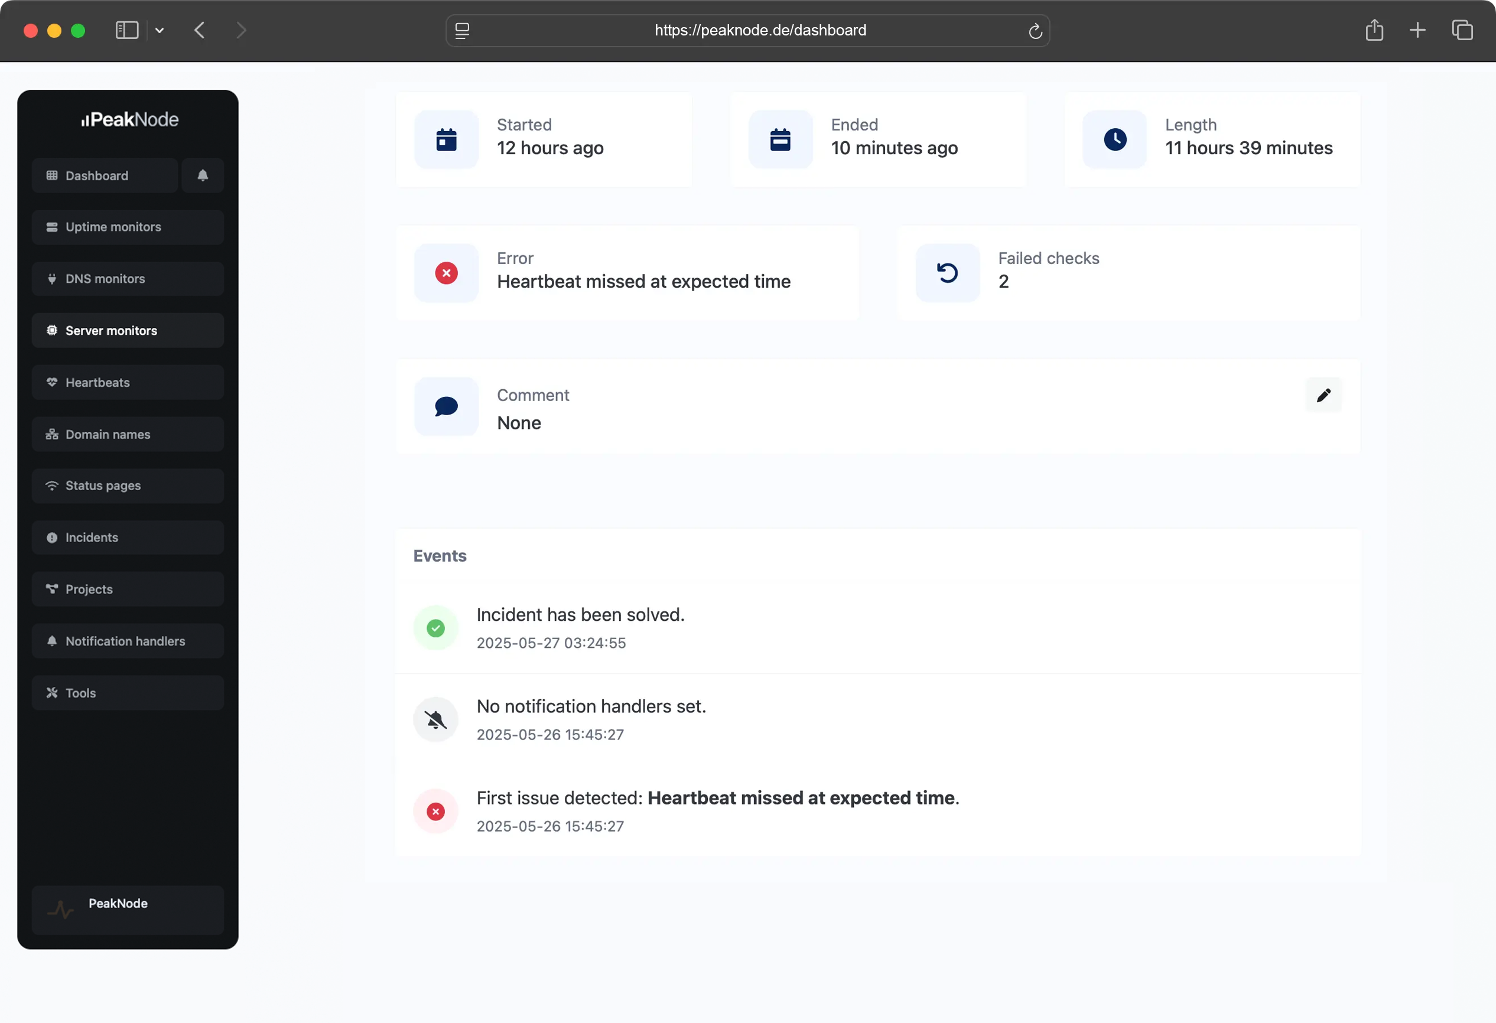This screenshot has width=1496, height=1023.
Task: Click the Started calendar icon
Action: (446, 139)
